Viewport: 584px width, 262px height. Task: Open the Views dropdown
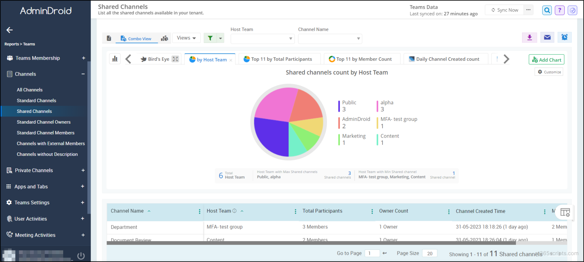coord(186,38)
